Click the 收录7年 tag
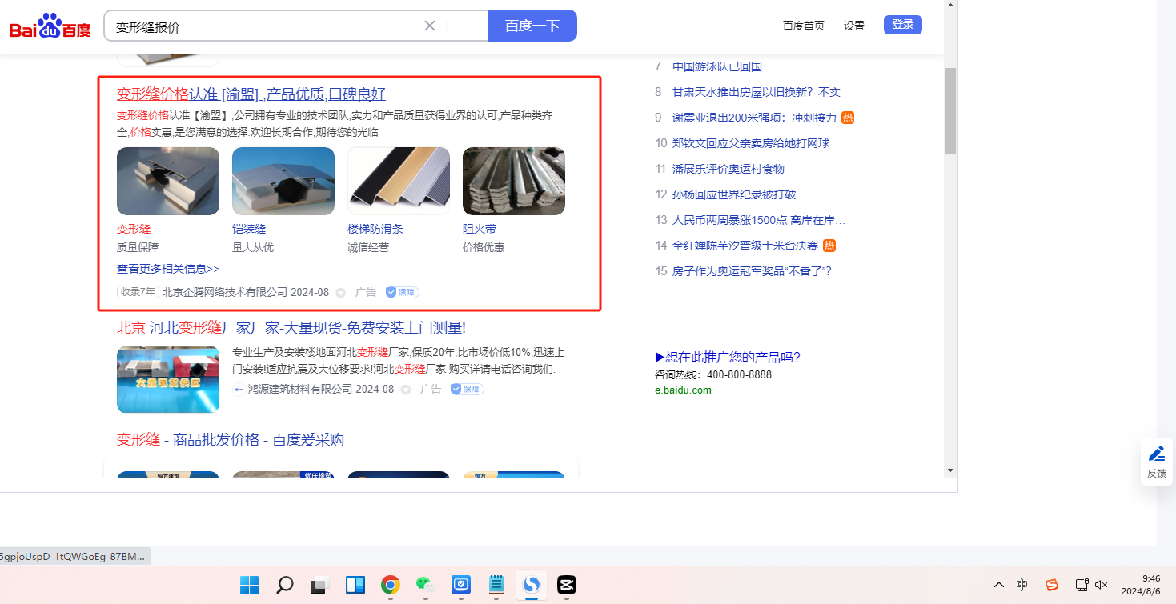 pyautogui.click(x=138, y=292)
